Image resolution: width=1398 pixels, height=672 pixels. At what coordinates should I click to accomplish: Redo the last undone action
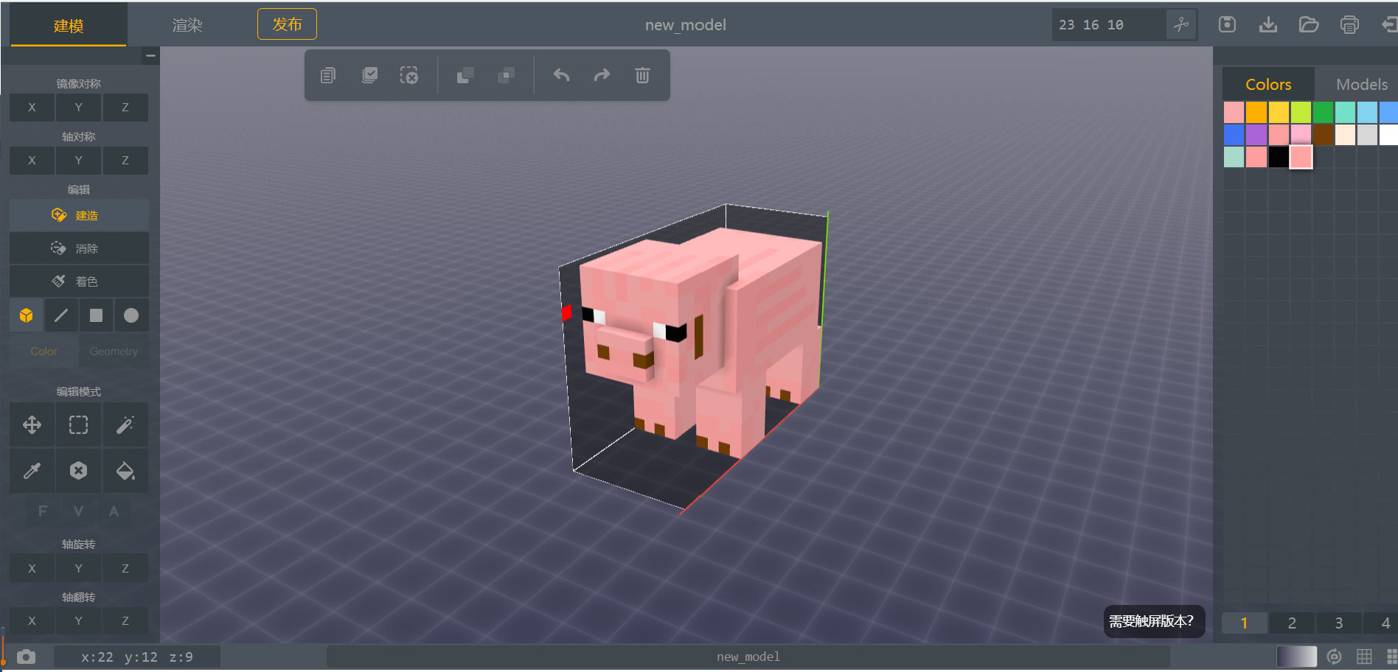(602, 75)
